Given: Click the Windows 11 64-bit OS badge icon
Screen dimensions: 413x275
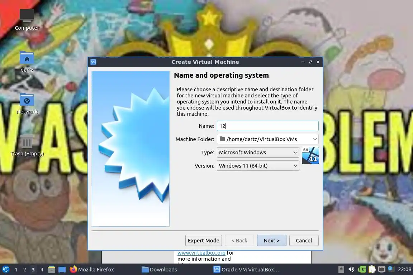Looking at the screenshot, I should (x=310, y=155).
